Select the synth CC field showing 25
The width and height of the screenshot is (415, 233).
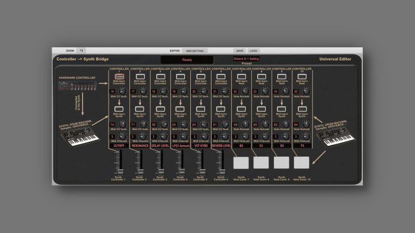(174, 125)
